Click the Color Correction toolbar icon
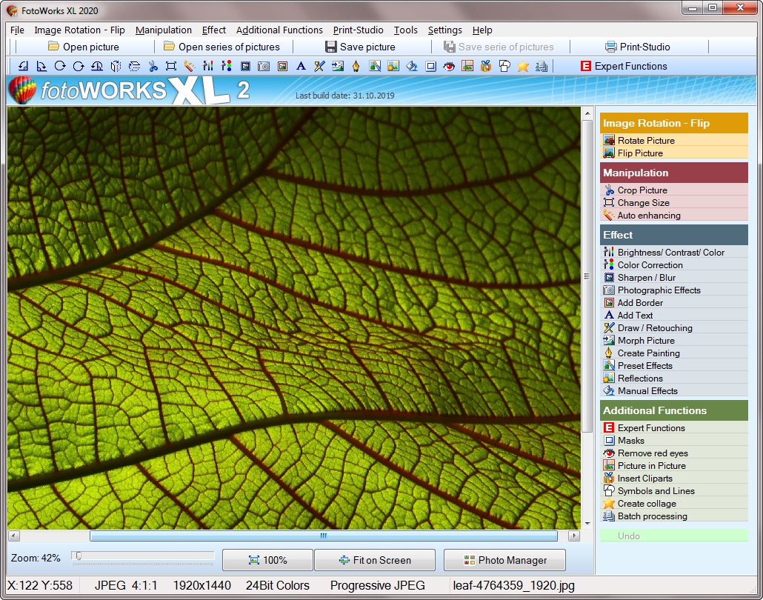763x600 pixels. [227, 66]
